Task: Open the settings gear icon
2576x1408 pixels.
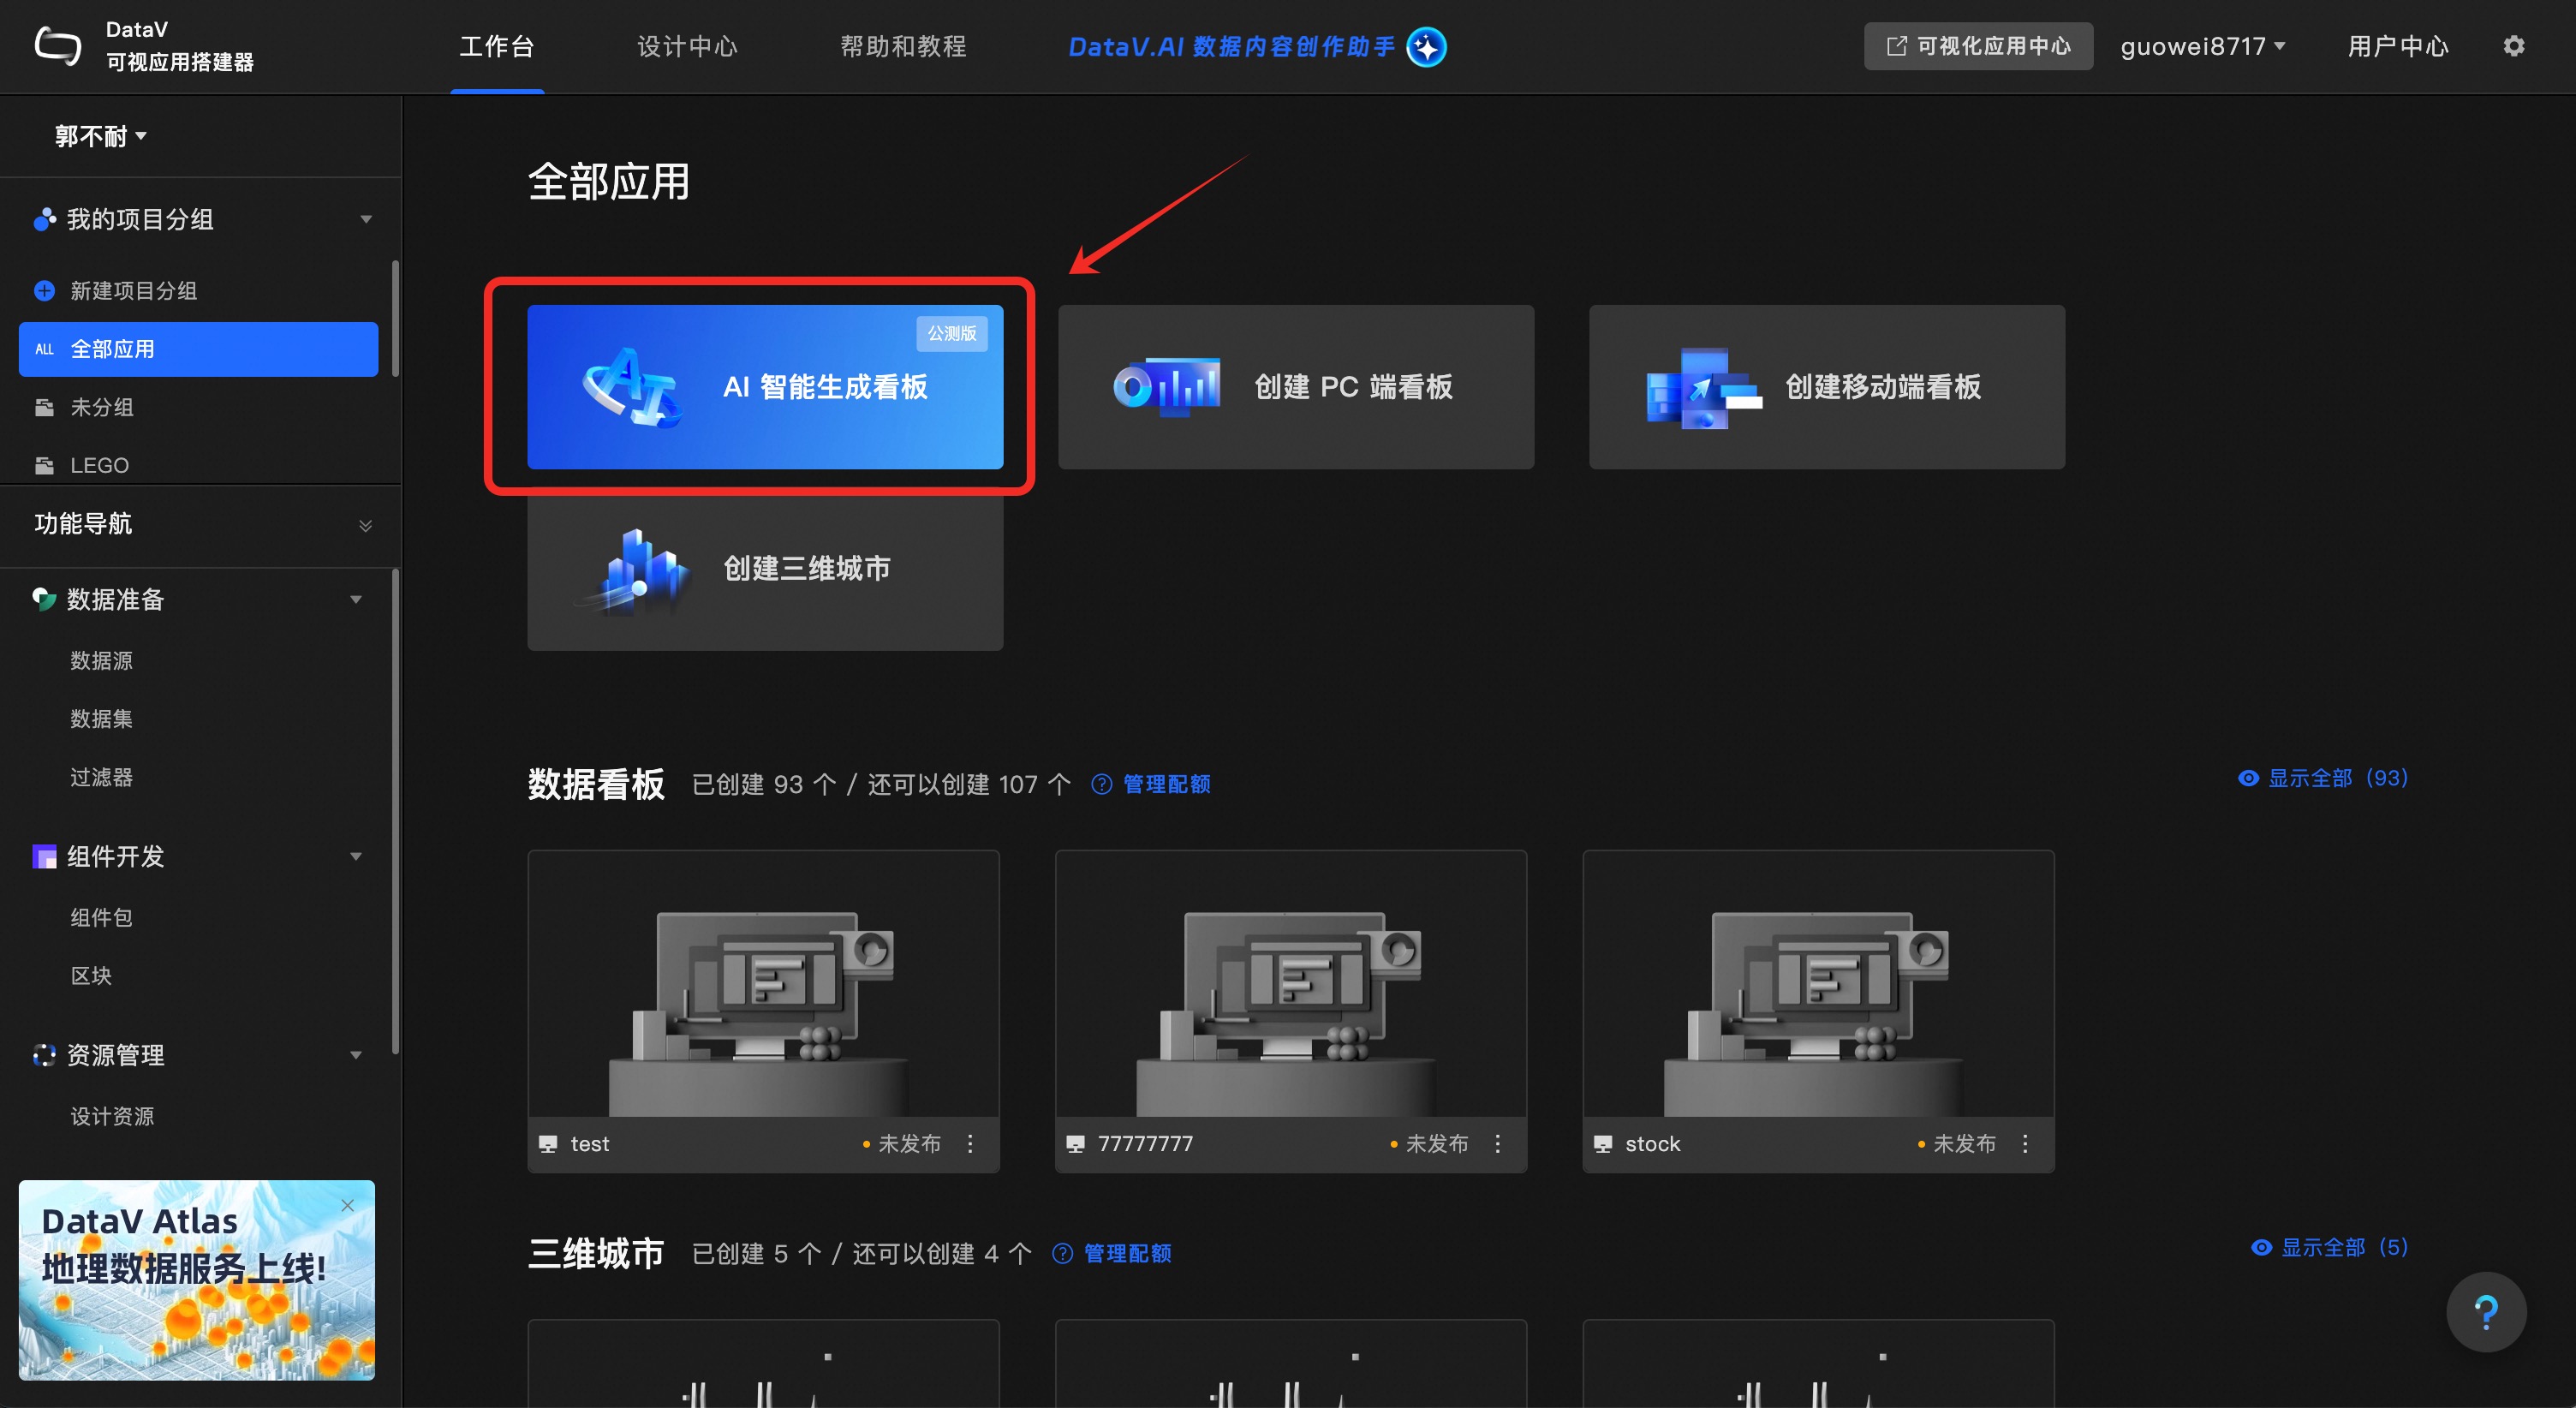Action: (x=2513, y=46)
